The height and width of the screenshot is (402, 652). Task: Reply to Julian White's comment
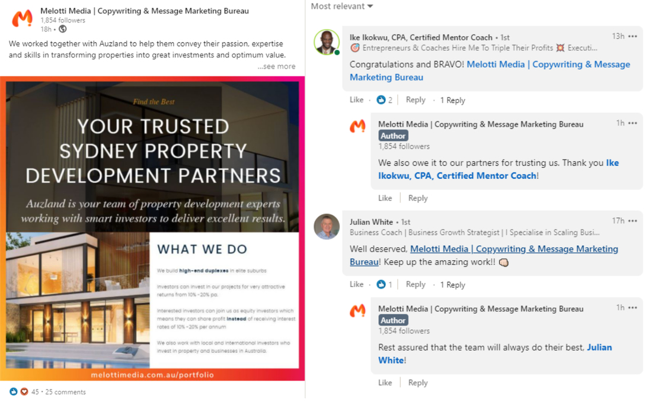(416, 284)
